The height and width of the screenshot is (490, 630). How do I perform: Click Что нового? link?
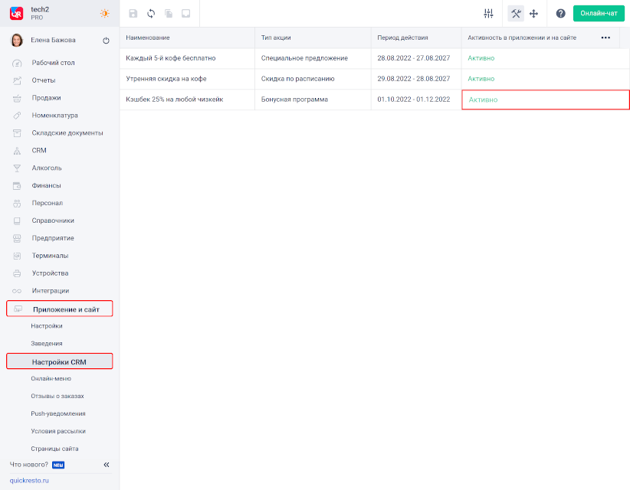[29, 465]
